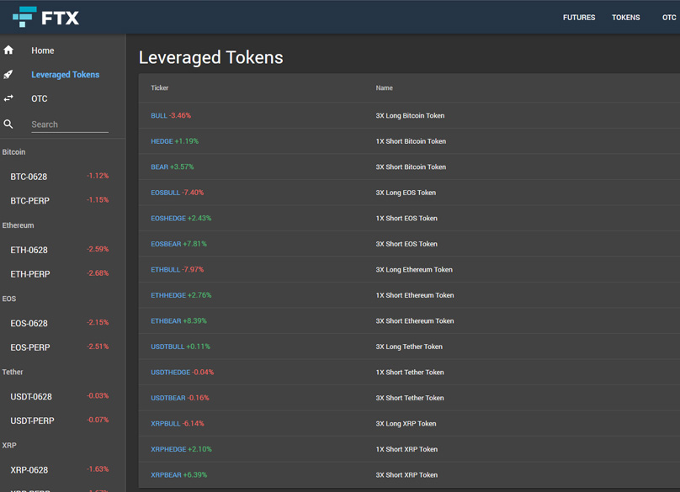
Task: Open the FUTURES top menu
Action: click(x=578, y=18)
